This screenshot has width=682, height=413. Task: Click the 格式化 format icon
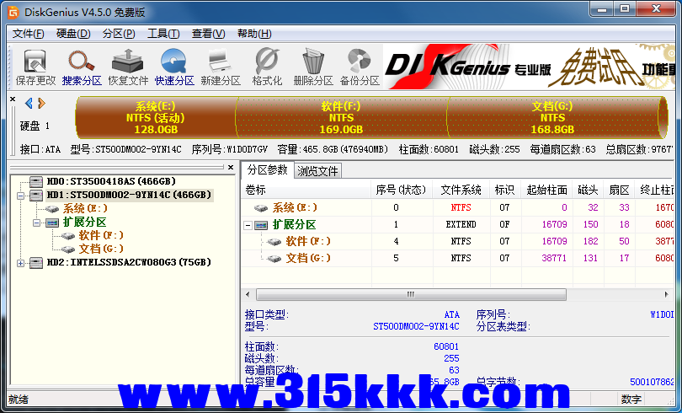pos(267,67)
